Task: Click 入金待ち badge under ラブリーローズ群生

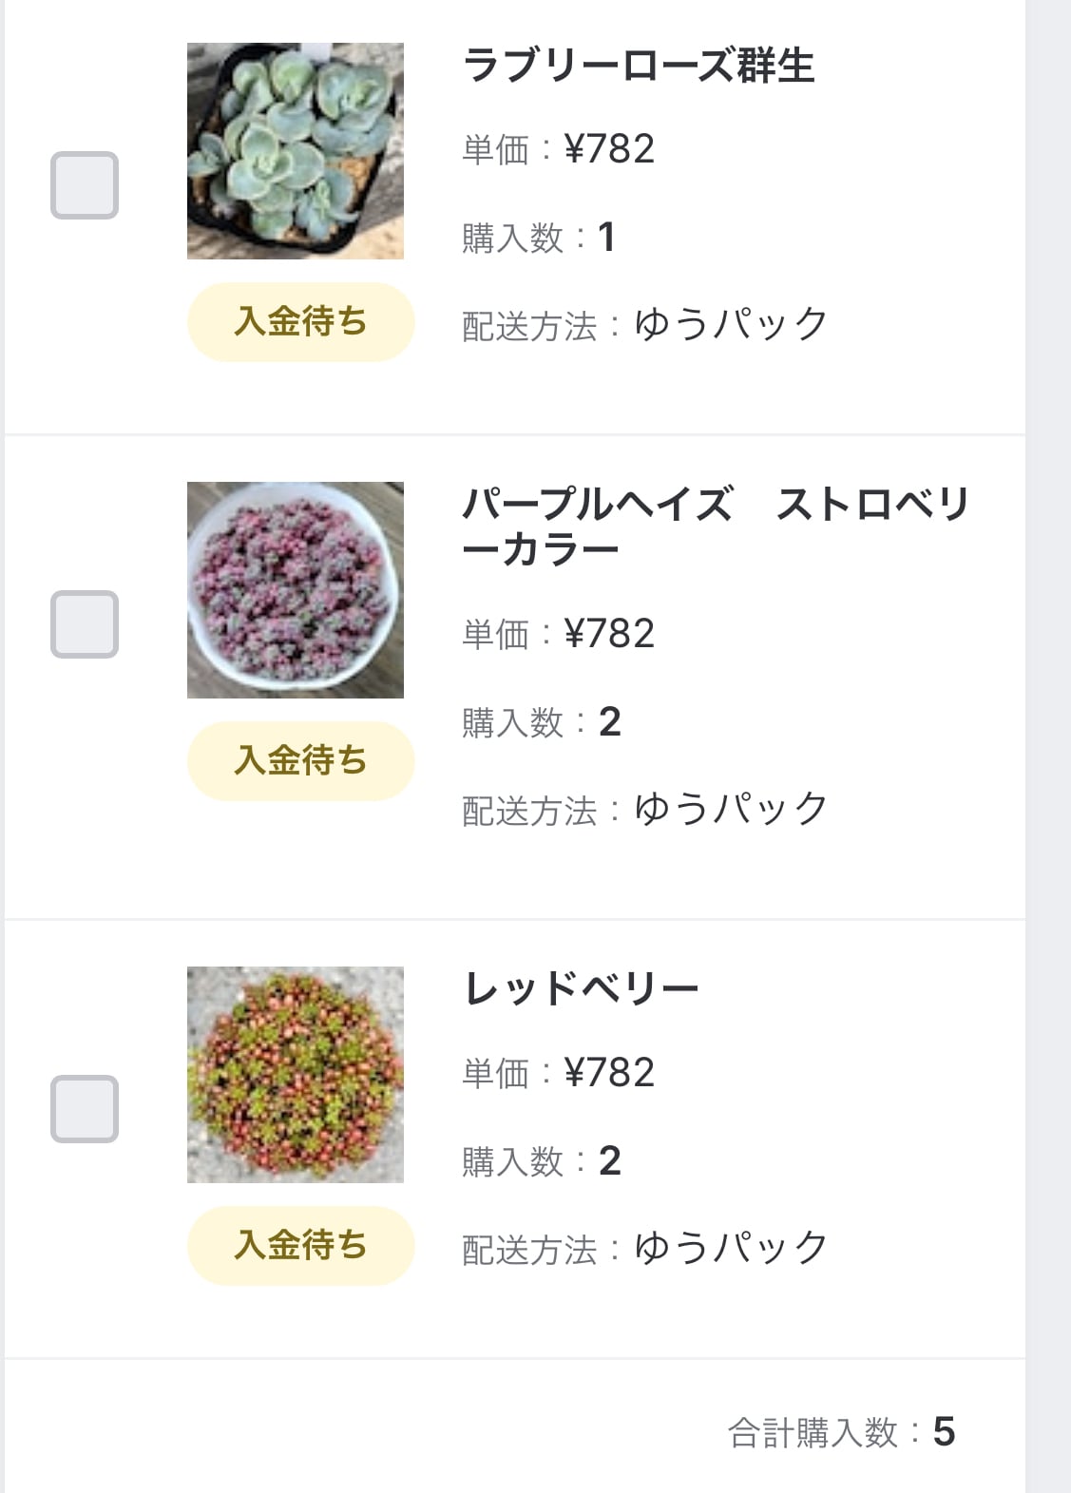Action: 300,322
